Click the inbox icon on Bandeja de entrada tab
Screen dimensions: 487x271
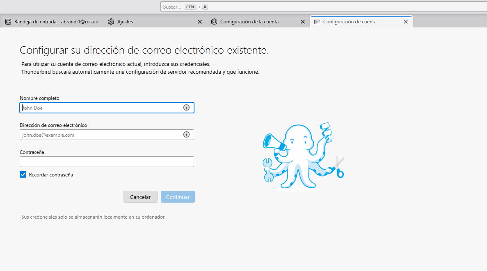[x=8, y=22]
